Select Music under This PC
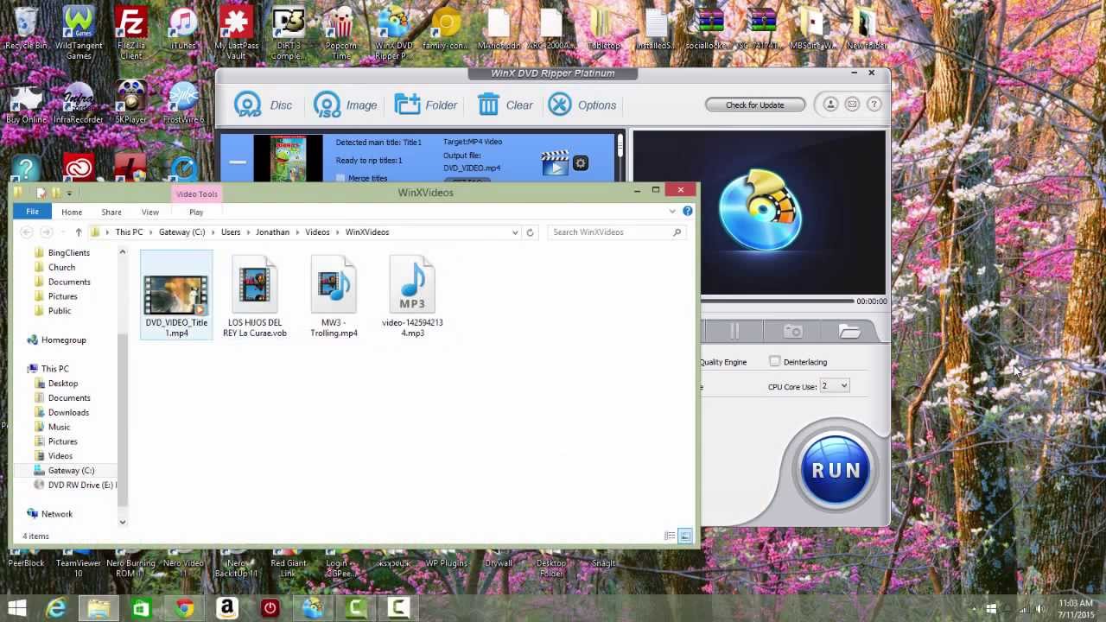 coord(59,427)
